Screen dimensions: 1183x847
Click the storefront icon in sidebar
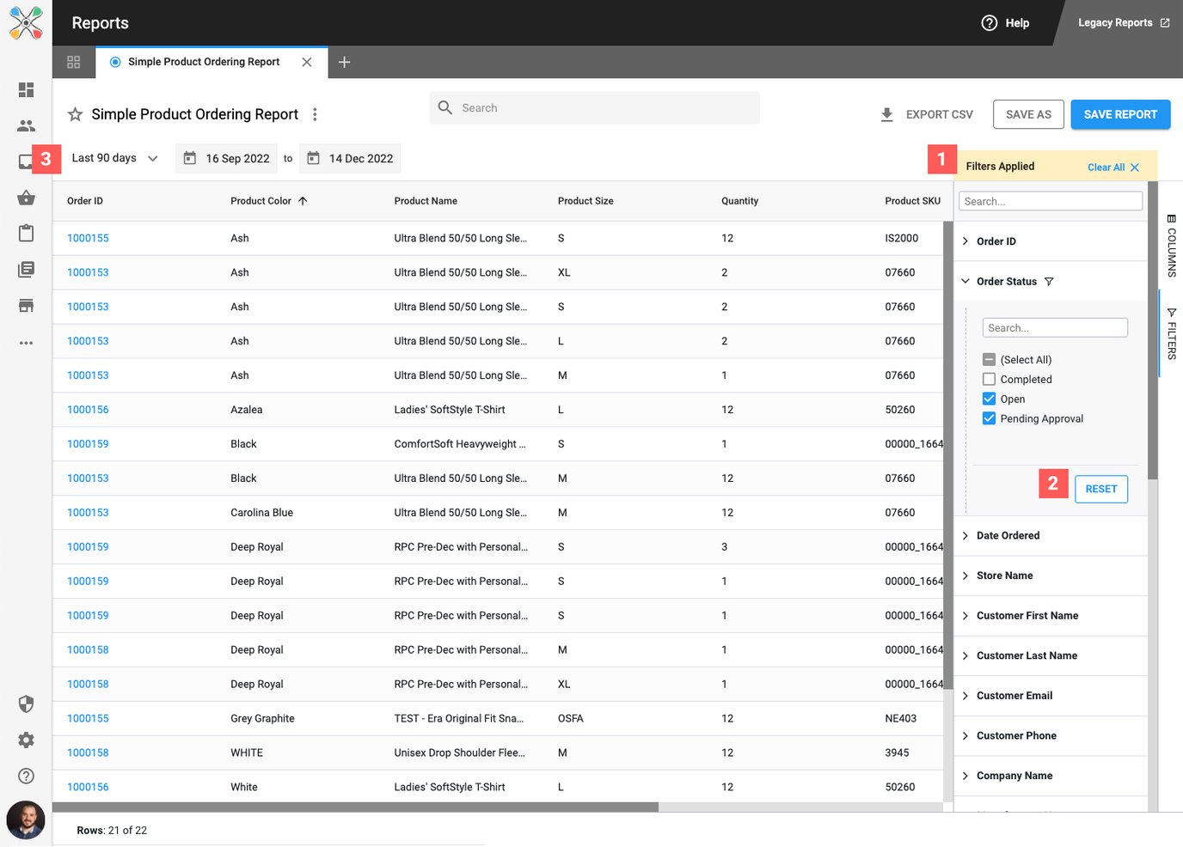[26, 306]
